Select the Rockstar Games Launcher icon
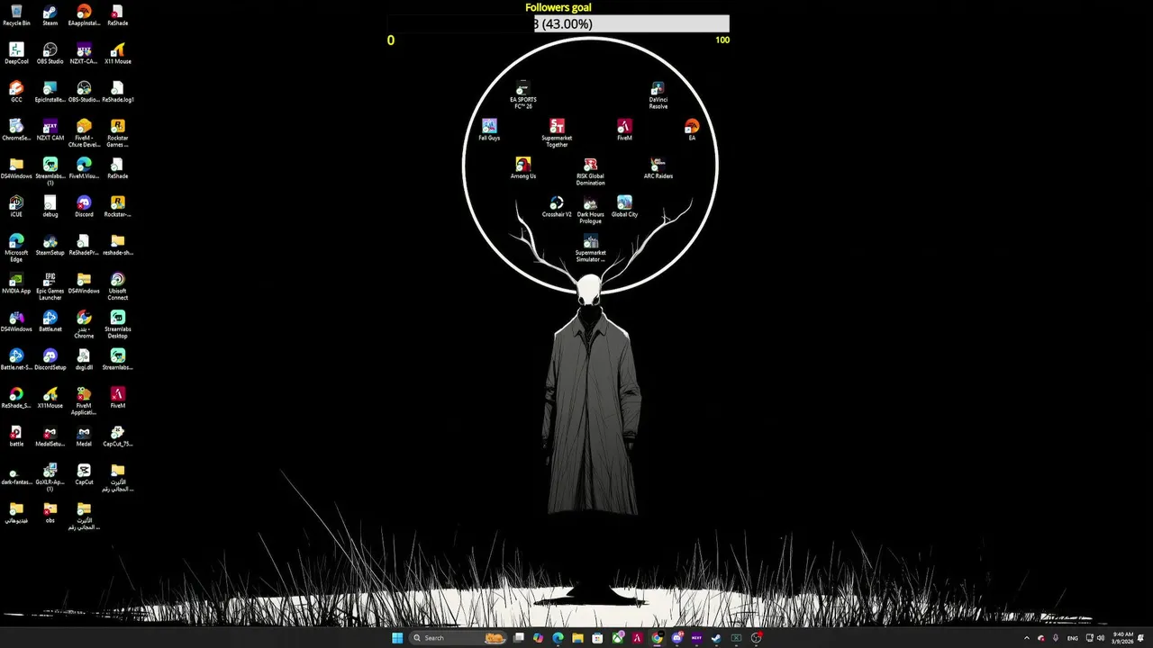This screenshot has height=648, width=1153. (x=118, y=133)
